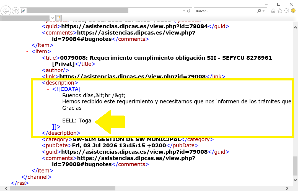
Task: Click title text 0079008 Requerimiento cumplimiento
Action: (x=166, y=58)
